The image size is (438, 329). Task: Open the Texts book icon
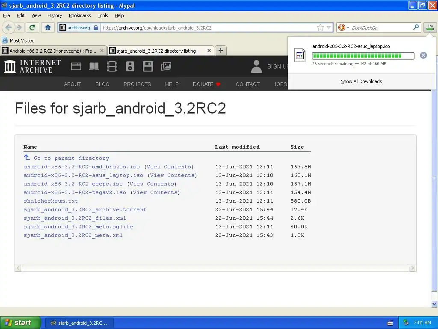pos(94,66)
